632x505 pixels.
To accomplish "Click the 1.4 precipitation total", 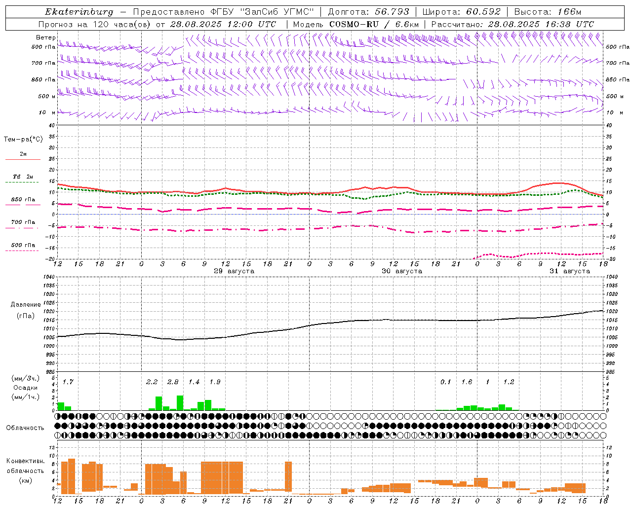I will [x=194, y=382].
